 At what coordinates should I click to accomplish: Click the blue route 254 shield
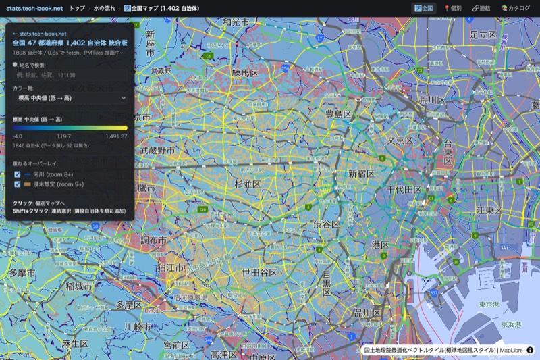[x=285, y=68]
